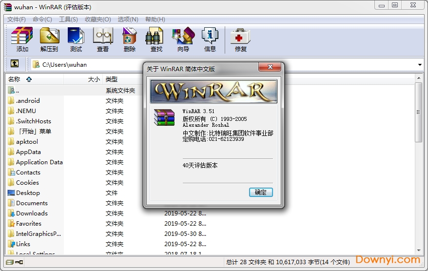This screenshot has width=428, height=271.
Task: Select the Favorites star folder icon
Action: (11, 224)
